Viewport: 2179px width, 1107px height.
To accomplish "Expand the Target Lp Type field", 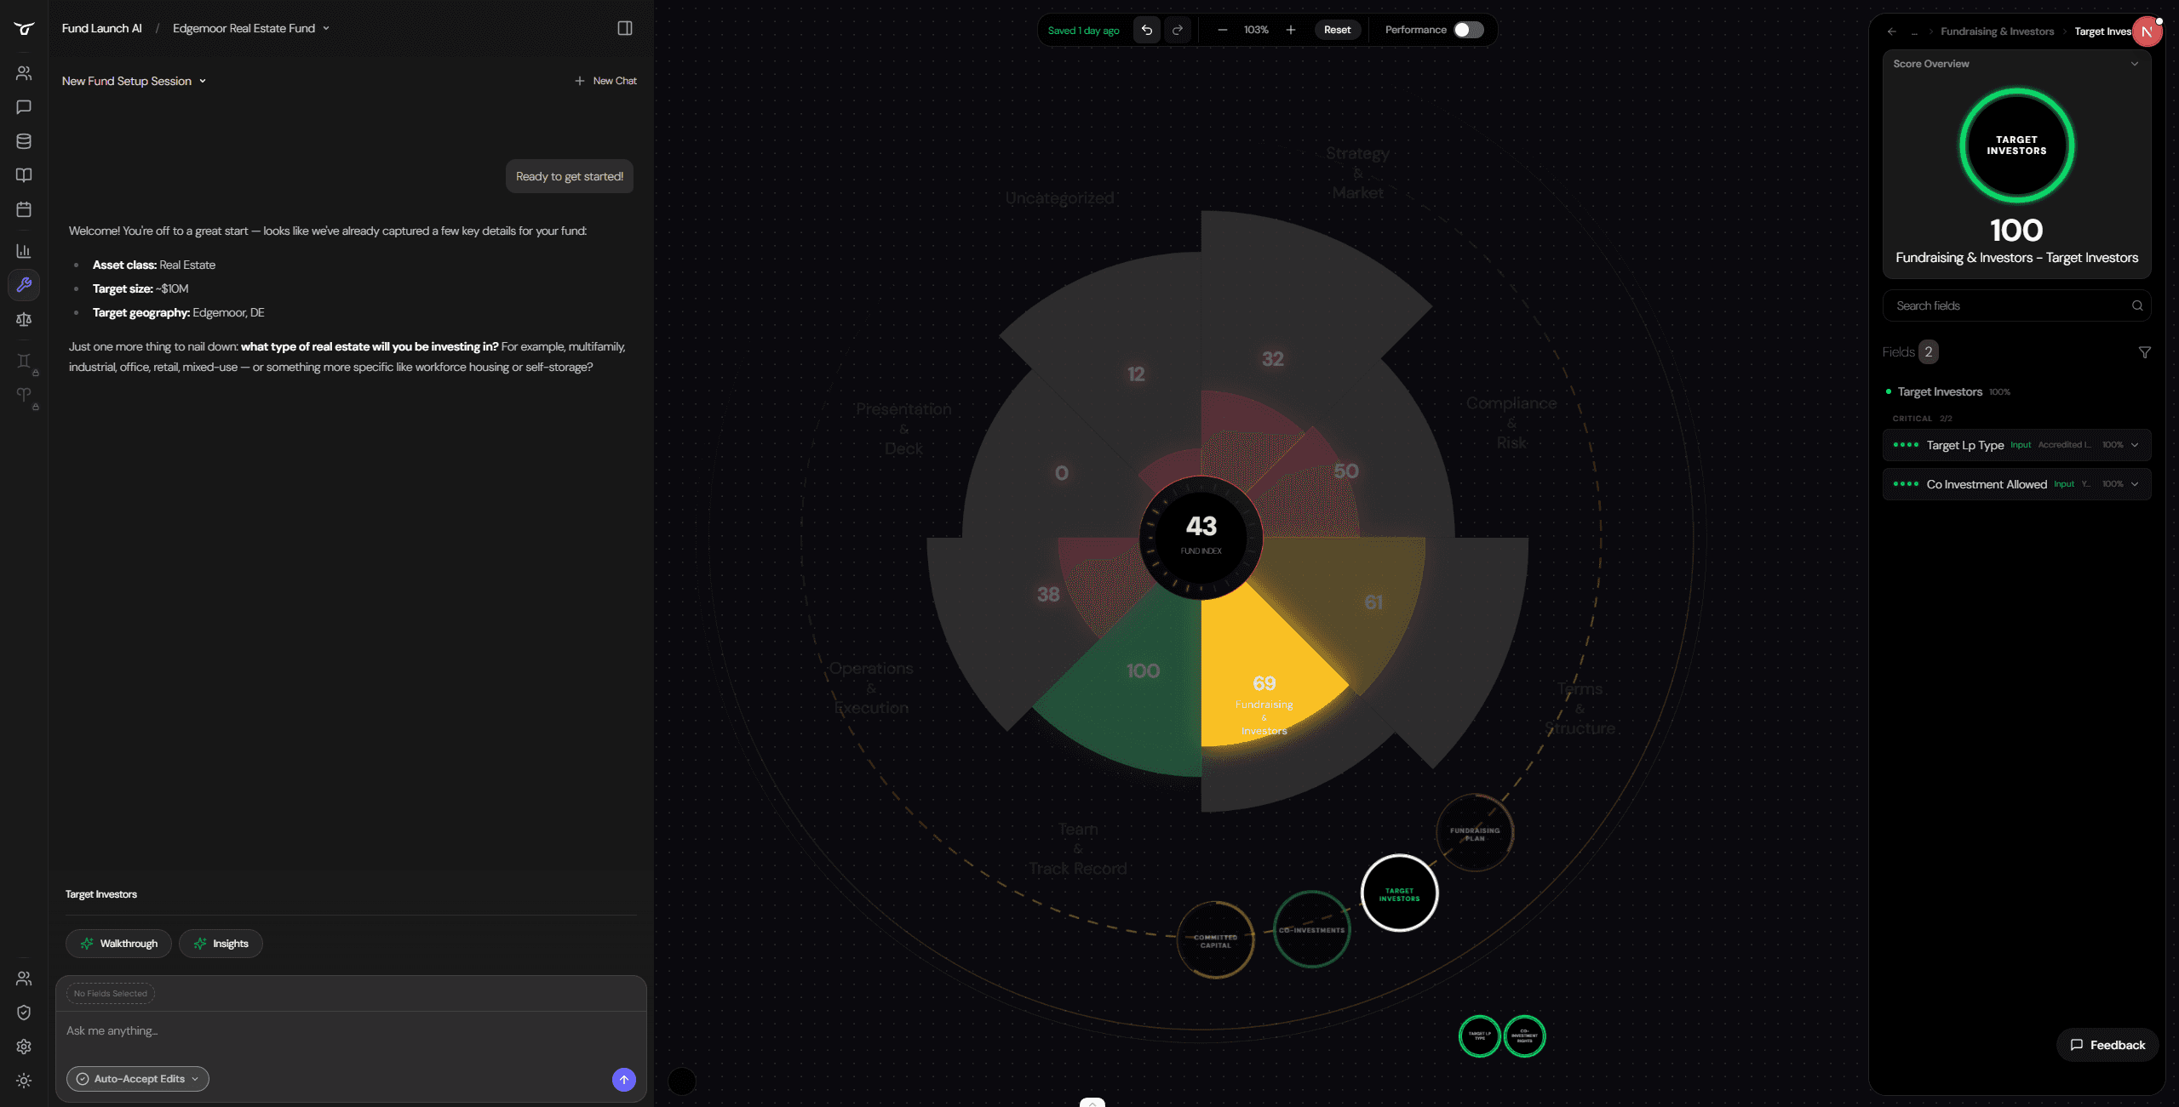I will click(2134, 445).
